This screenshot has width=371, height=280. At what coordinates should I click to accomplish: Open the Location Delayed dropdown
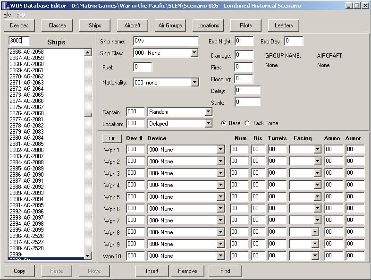[208, 123]
